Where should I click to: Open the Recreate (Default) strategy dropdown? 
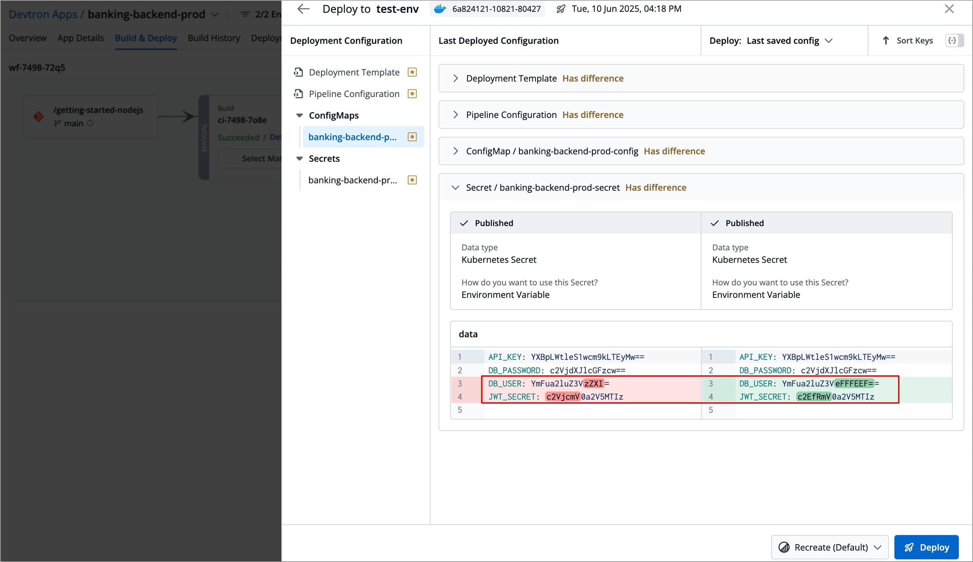830,547
